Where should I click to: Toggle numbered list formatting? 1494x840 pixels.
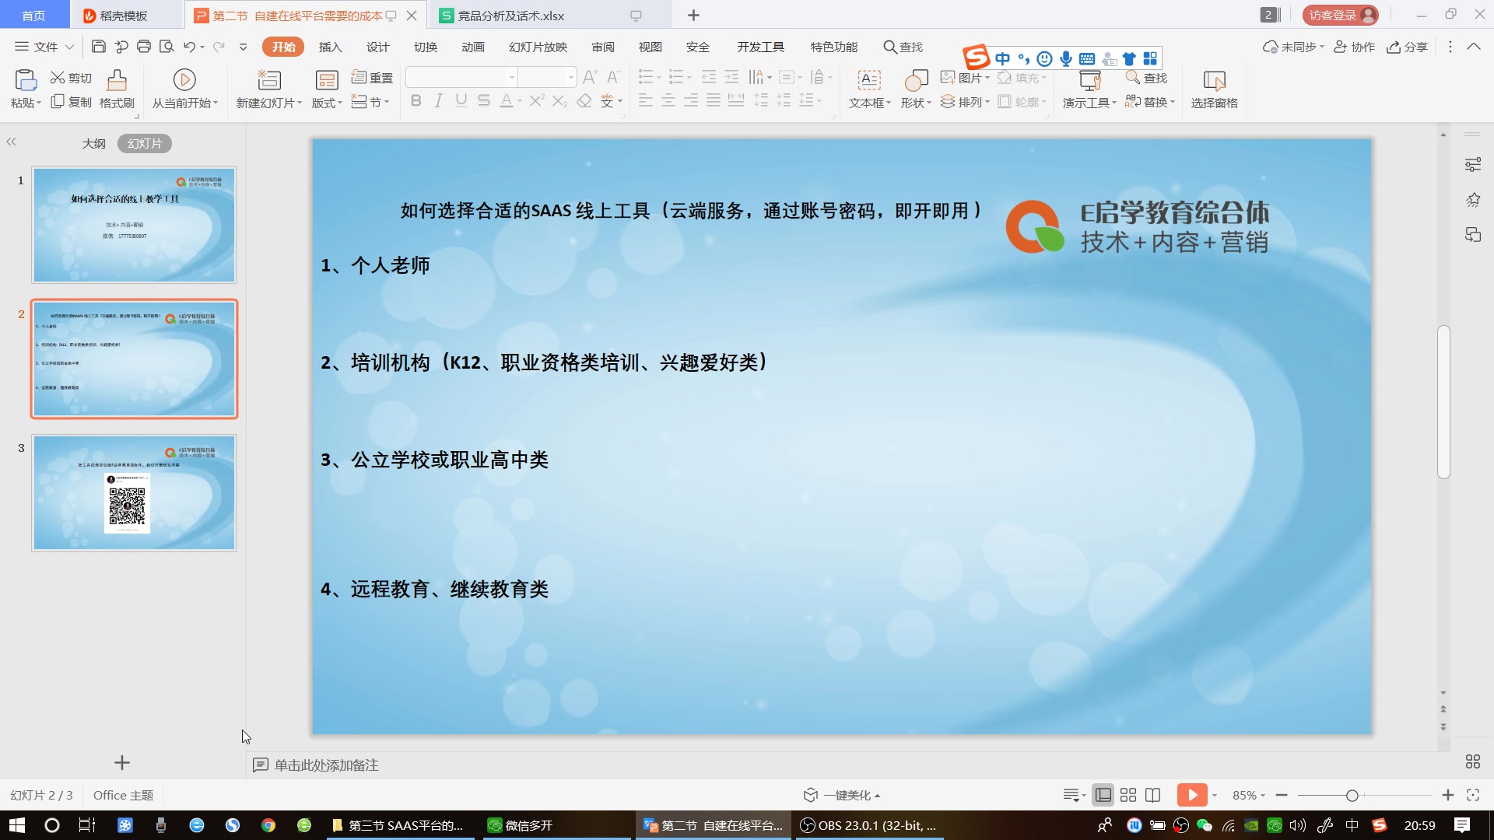pos(676,76)
